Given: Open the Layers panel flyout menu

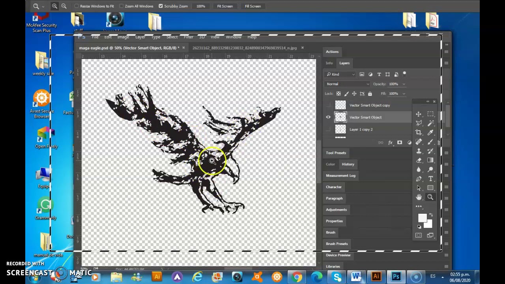Looking at the screenshot, I should 446,63.
